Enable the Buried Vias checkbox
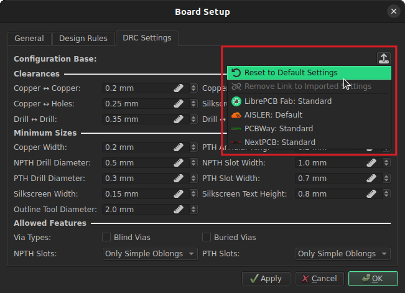 207,237
